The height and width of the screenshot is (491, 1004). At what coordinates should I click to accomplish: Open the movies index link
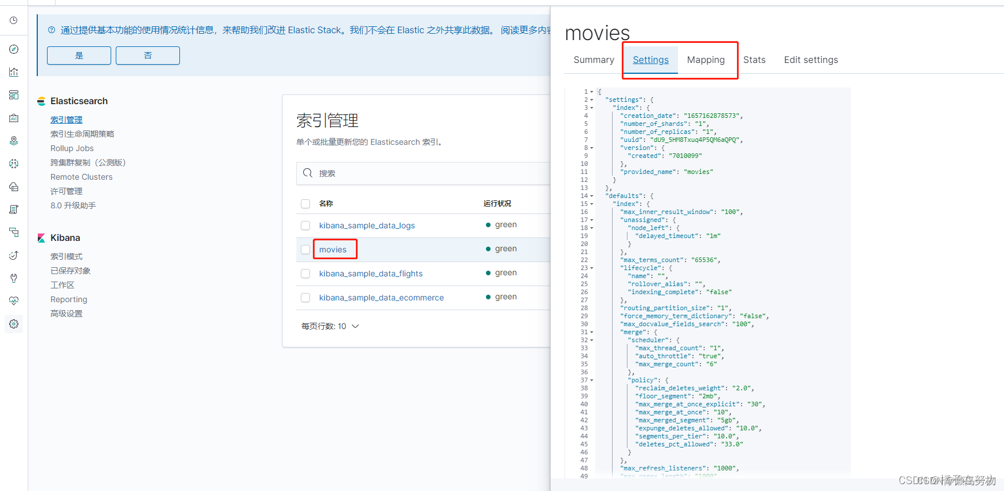tap(333, 250)
